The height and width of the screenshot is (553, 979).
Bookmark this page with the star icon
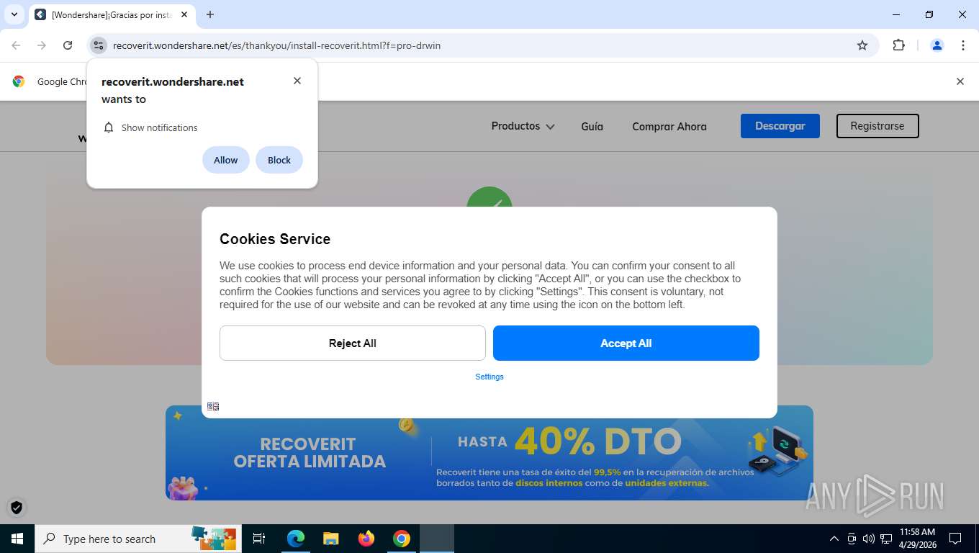pos(862,45)
